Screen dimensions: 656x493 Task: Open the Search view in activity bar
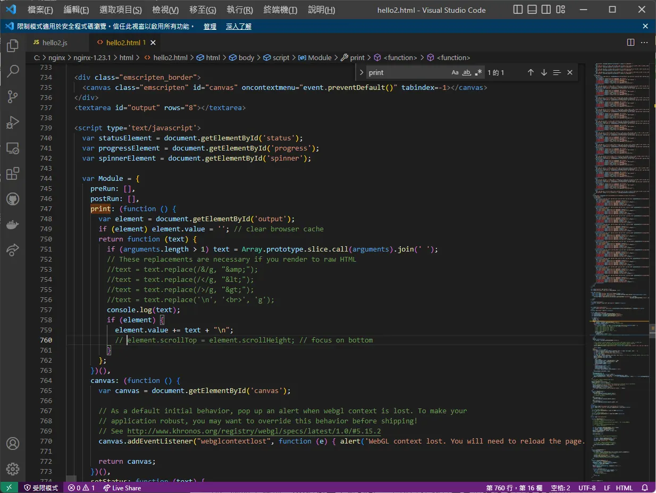[13, 71]
